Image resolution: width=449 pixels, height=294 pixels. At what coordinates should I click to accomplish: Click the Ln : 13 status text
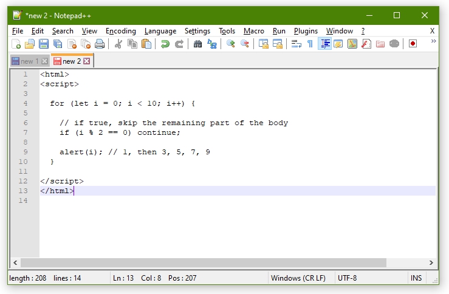[x=123, y=278]
